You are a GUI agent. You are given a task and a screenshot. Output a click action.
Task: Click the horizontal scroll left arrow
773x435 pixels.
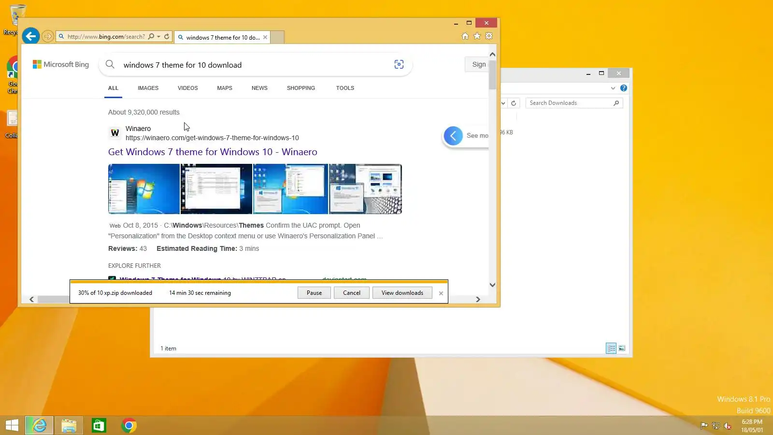click(32, 299)
